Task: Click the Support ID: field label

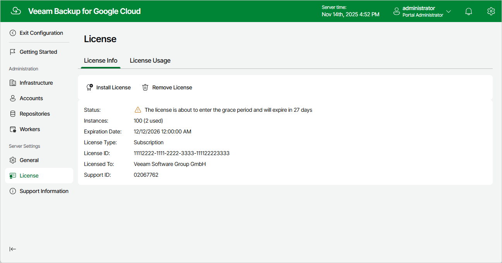Action: pyautogui.click(x=98, y=175)
